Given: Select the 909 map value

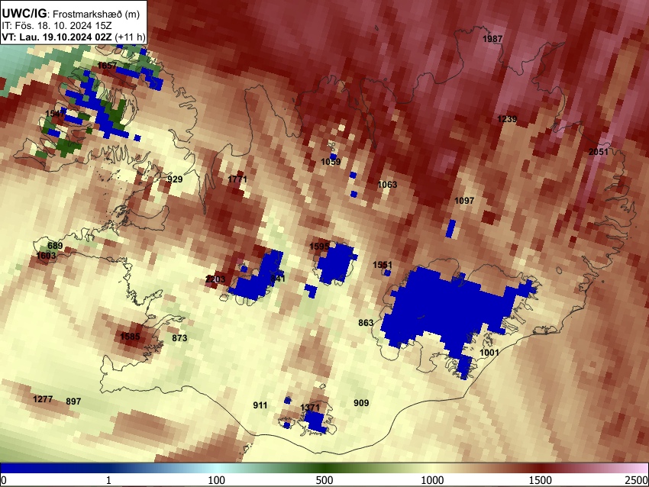Looking at the screenshot, I should point(361,402).
